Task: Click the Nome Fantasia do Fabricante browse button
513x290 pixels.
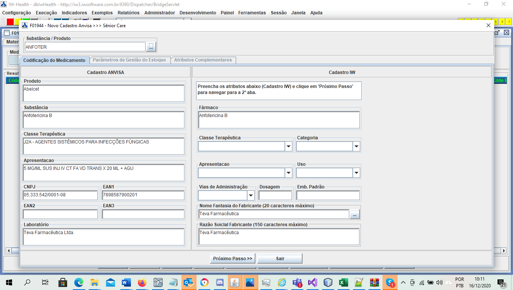Action: click(x=355, y=214)
